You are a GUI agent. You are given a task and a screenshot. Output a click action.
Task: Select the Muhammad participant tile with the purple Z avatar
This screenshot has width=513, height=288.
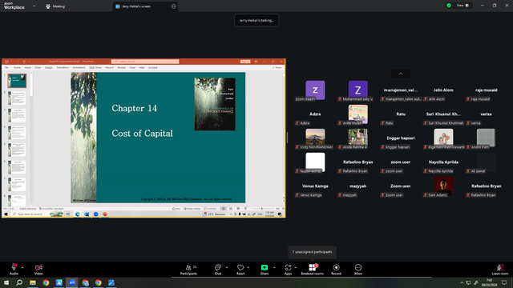click(x=358, y=91)
